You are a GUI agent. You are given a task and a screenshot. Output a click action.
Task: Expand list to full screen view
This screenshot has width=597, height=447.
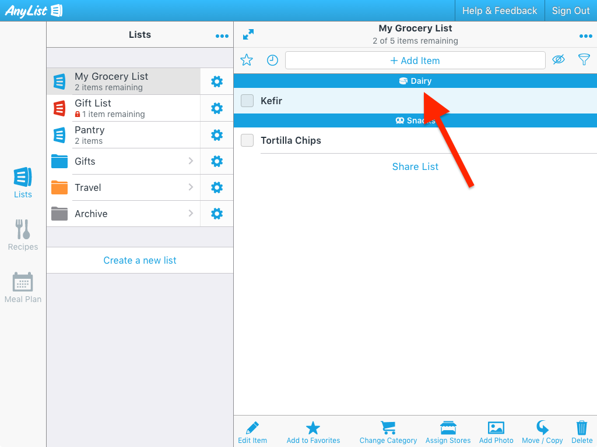(248, 35)
